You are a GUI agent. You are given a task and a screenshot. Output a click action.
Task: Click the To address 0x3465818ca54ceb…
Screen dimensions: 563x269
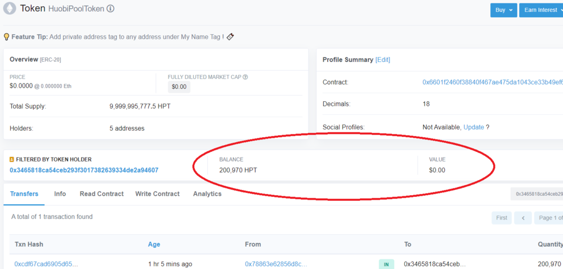[435, 264]
